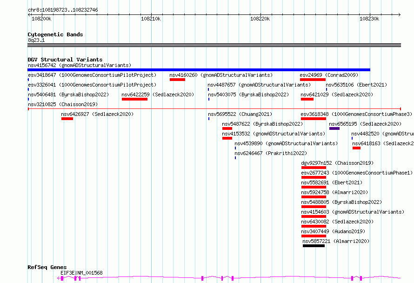414x283 pixels.
Task: Click the RefSeq Genes track title
Action: [47, 267]
